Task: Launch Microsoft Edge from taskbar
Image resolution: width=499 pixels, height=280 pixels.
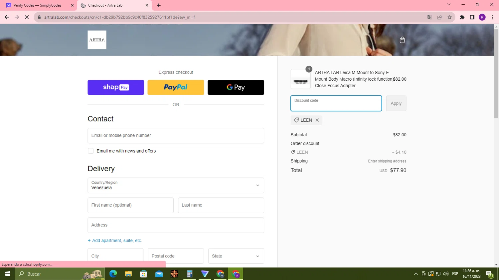Action: [x=113, y=274]
